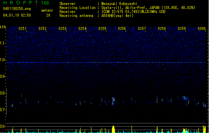Click the 0253 time marker
209x133 pixels.
[x=62, y=29]
